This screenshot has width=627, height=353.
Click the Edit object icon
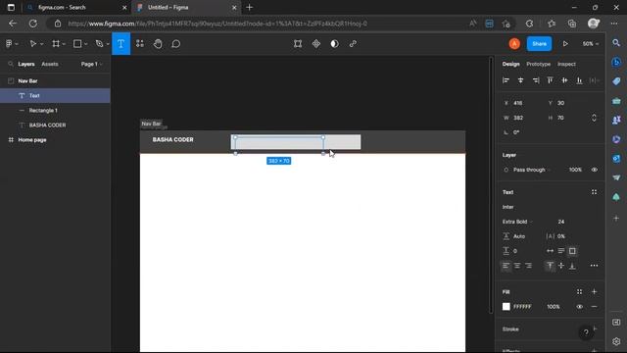point(298,43)
